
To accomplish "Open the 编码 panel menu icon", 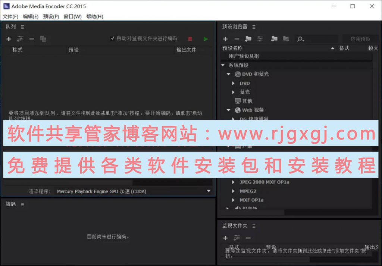I will pos(22,204).
